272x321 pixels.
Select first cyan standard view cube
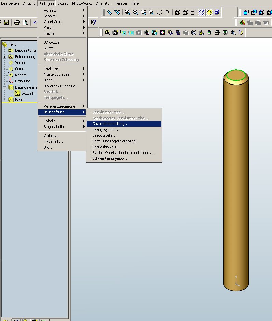coord(246,12)
